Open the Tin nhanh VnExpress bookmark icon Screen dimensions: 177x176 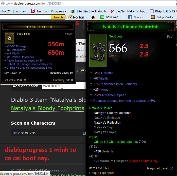(33, 11)
